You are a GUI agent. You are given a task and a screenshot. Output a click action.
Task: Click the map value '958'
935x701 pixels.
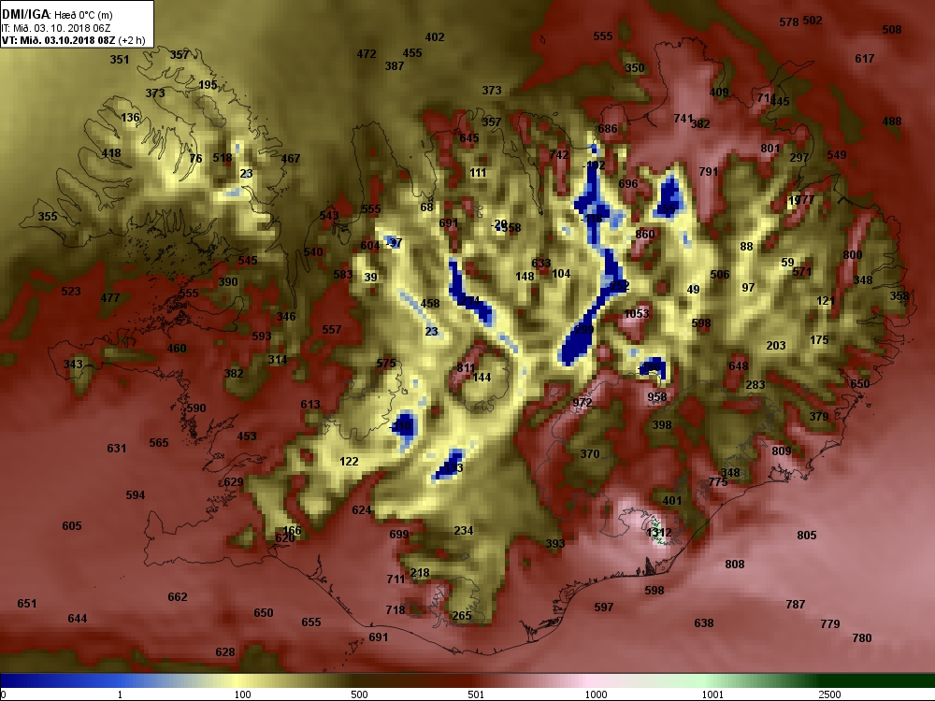pos(657,396)
